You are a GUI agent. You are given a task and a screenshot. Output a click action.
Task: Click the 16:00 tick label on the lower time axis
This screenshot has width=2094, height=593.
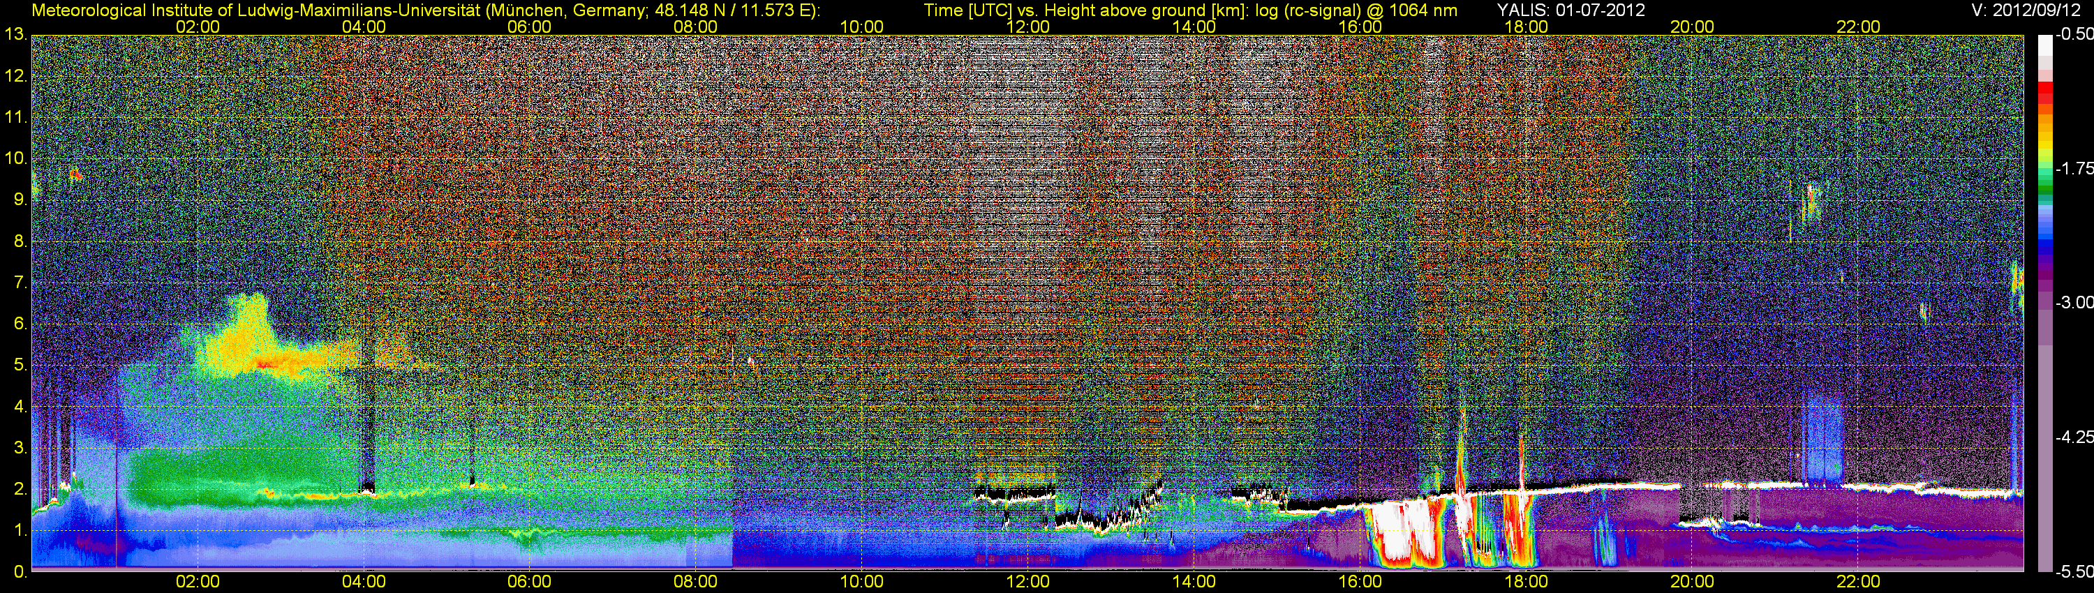point(1360,582)
